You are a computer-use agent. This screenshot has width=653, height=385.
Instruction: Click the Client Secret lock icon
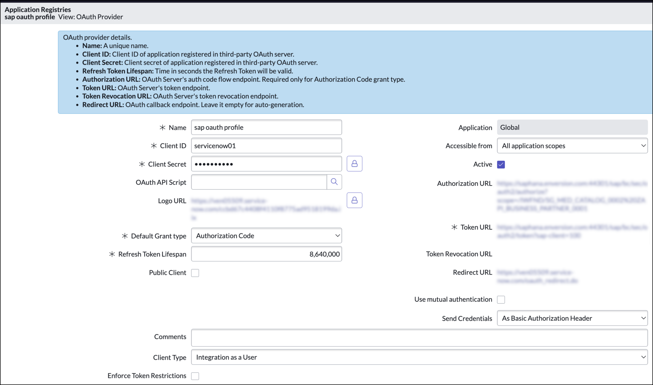pos(354,164)
